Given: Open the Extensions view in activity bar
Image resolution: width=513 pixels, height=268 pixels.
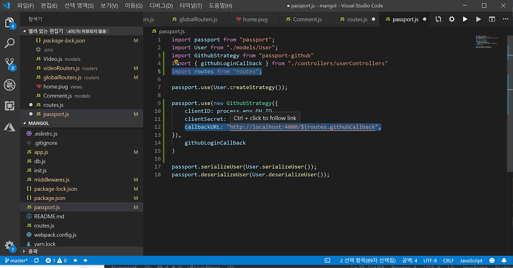Looking at the screenshot, I should (x=10, y=106).
